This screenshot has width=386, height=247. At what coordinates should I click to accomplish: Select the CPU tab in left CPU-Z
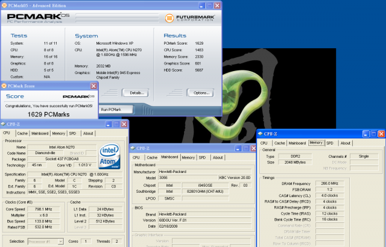[x=7, y=133]
